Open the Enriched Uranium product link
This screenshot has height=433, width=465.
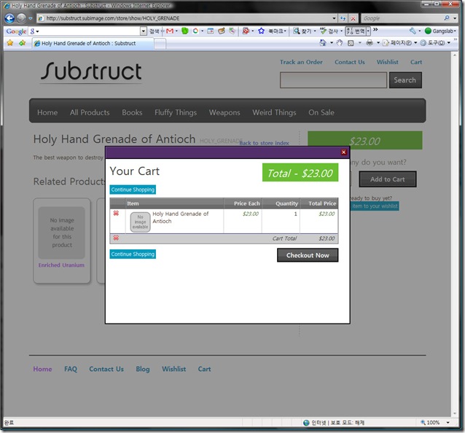click(x=61, y=265)
